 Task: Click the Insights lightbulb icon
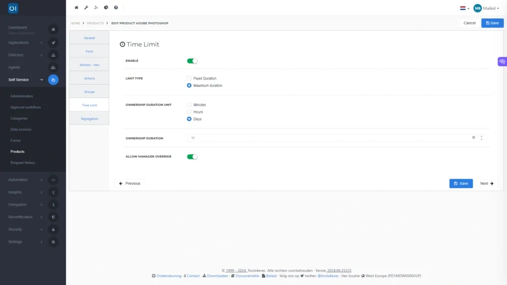coord(53,192)
